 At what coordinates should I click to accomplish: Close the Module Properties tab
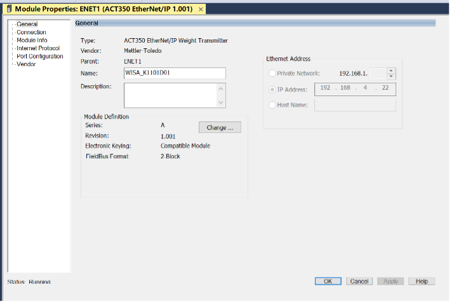(201, 10)
